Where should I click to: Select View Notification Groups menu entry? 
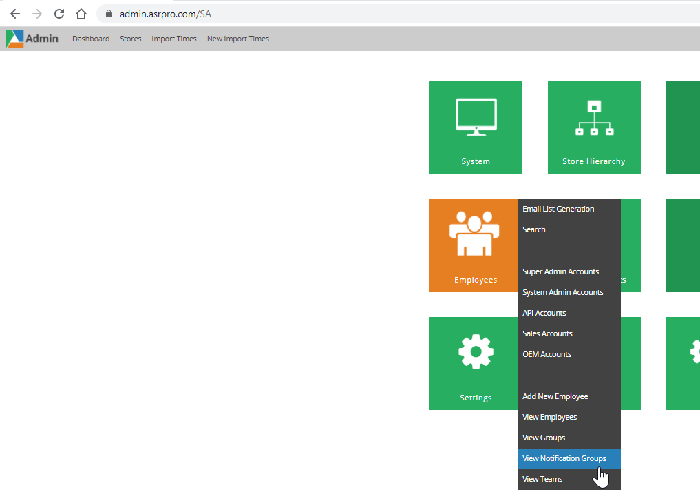563,458
